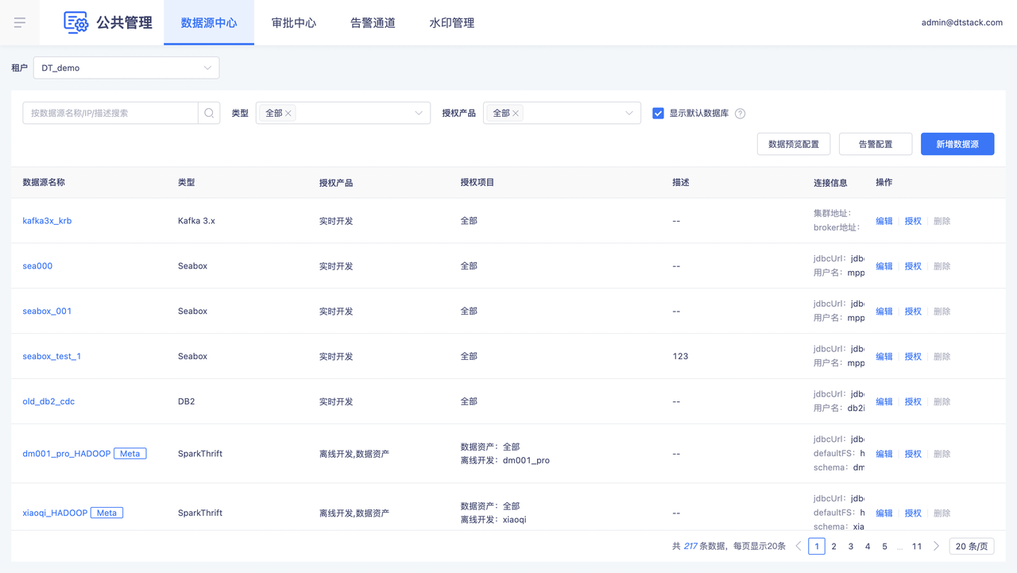Go to next page arrow
Viewport: 1017px width, 573px height.
936,546
